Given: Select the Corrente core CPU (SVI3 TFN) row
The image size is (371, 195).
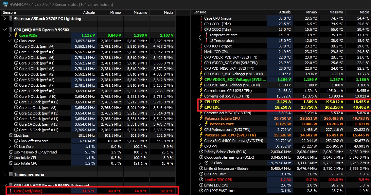Looking at the screenshot, I should tap(281, 91).
